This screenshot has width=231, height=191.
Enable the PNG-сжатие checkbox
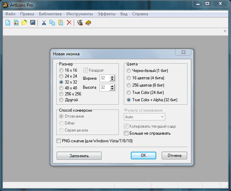tap(59, 141)
